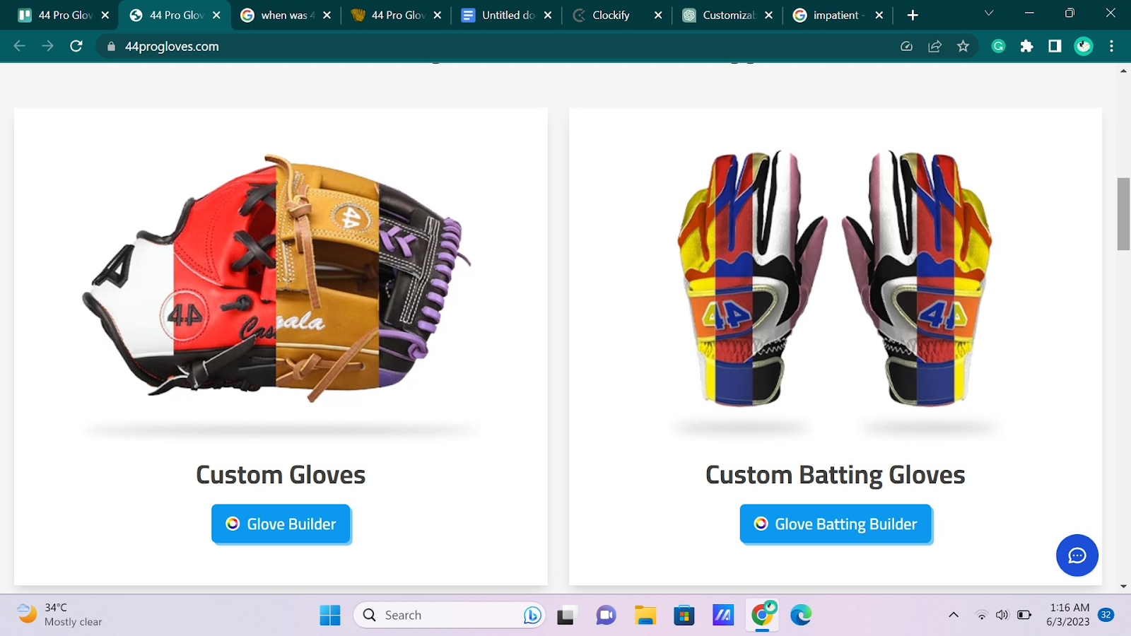Open Bing chat icon in the search box
Screen dimensions: 1131x636
pos(532,616)
